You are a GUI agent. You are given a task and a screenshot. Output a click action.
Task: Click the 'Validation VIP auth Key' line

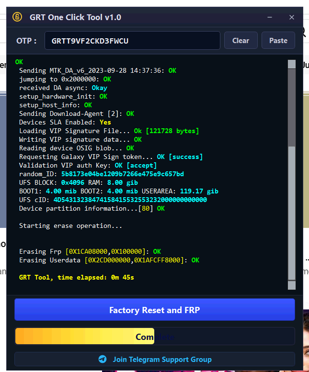pyautogui.click(x=88, y=165)
